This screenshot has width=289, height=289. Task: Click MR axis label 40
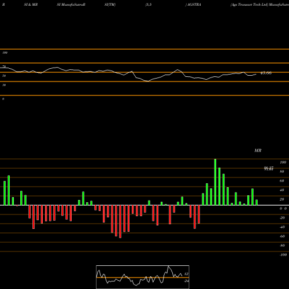(282, 190)
